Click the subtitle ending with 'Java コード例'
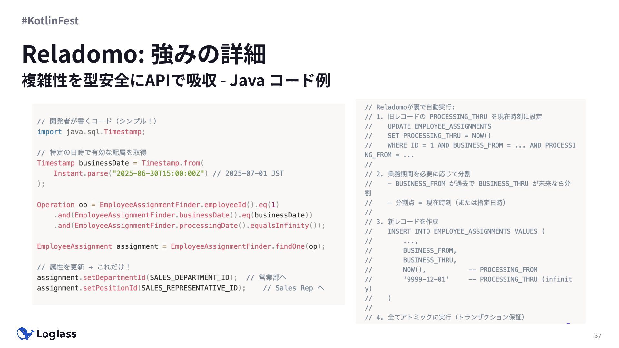Image resolution: width=619 pixels, height=348 pixels. pos(176,80)
